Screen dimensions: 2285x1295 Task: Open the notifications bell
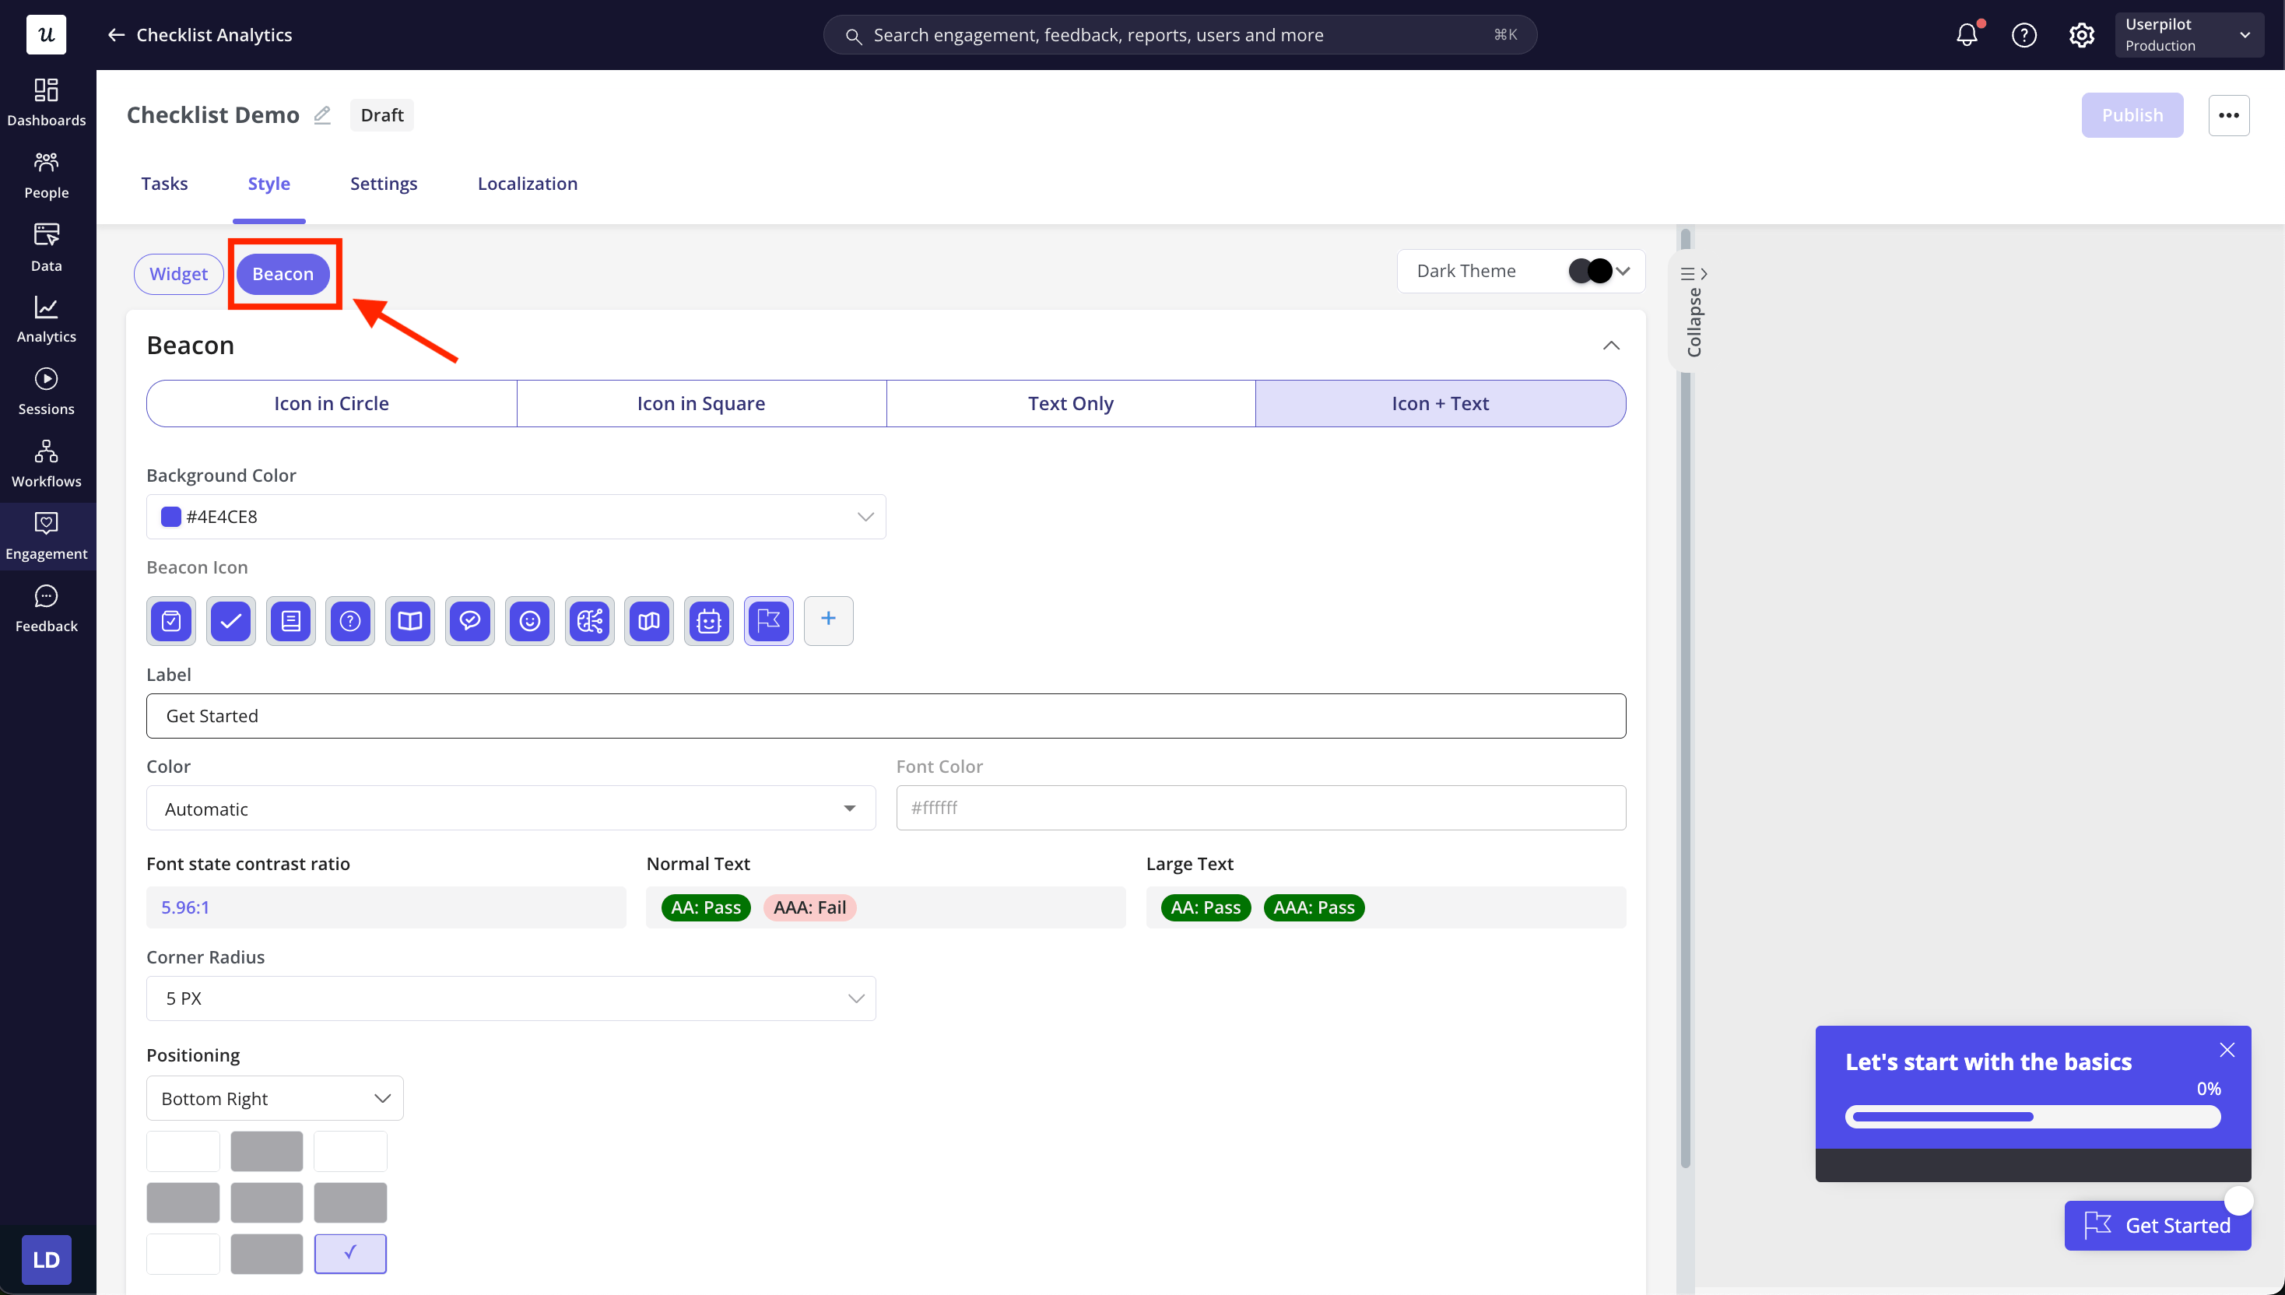1967,35
